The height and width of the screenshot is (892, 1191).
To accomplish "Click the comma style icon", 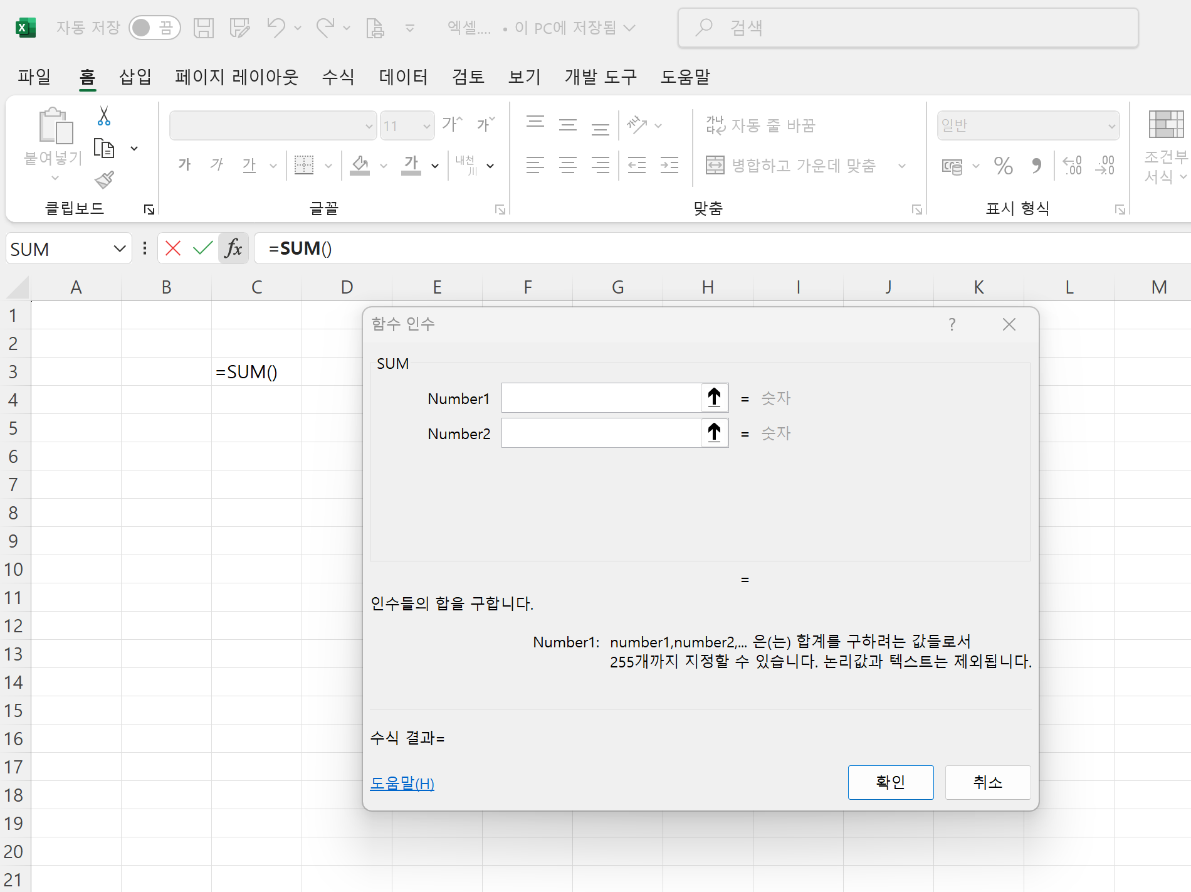I will coord(1036,166).
